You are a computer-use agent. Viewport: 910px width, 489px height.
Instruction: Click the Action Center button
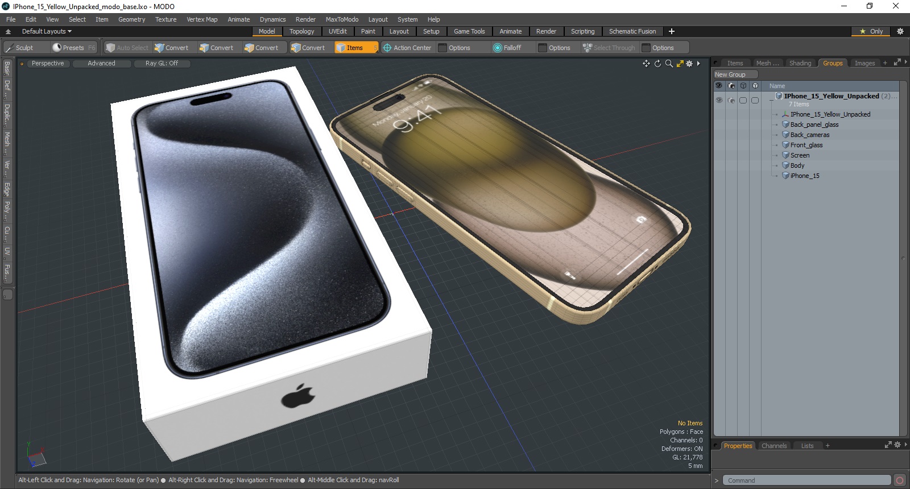coord(407,48)
